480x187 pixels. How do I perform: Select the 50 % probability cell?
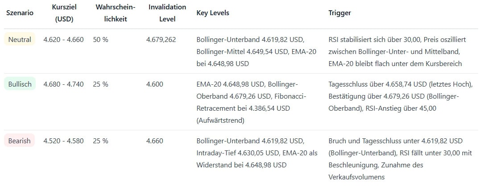tap(101, 40)
